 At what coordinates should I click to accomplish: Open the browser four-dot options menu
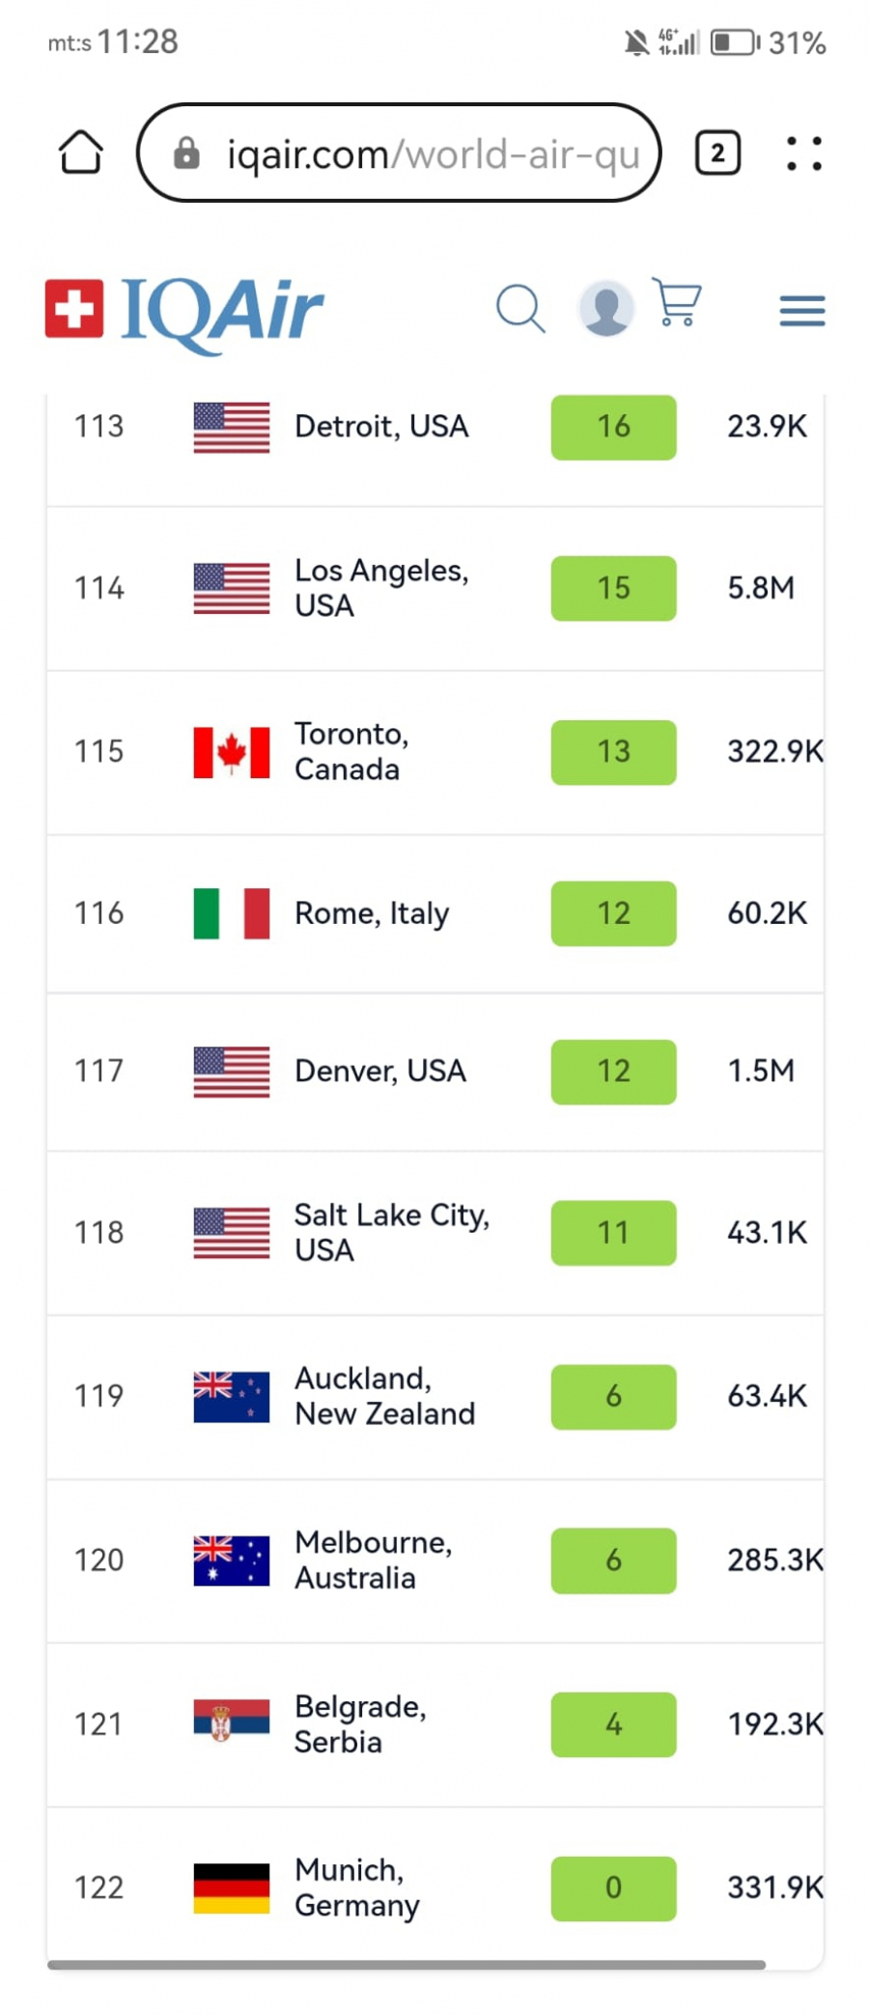[803, 153]
